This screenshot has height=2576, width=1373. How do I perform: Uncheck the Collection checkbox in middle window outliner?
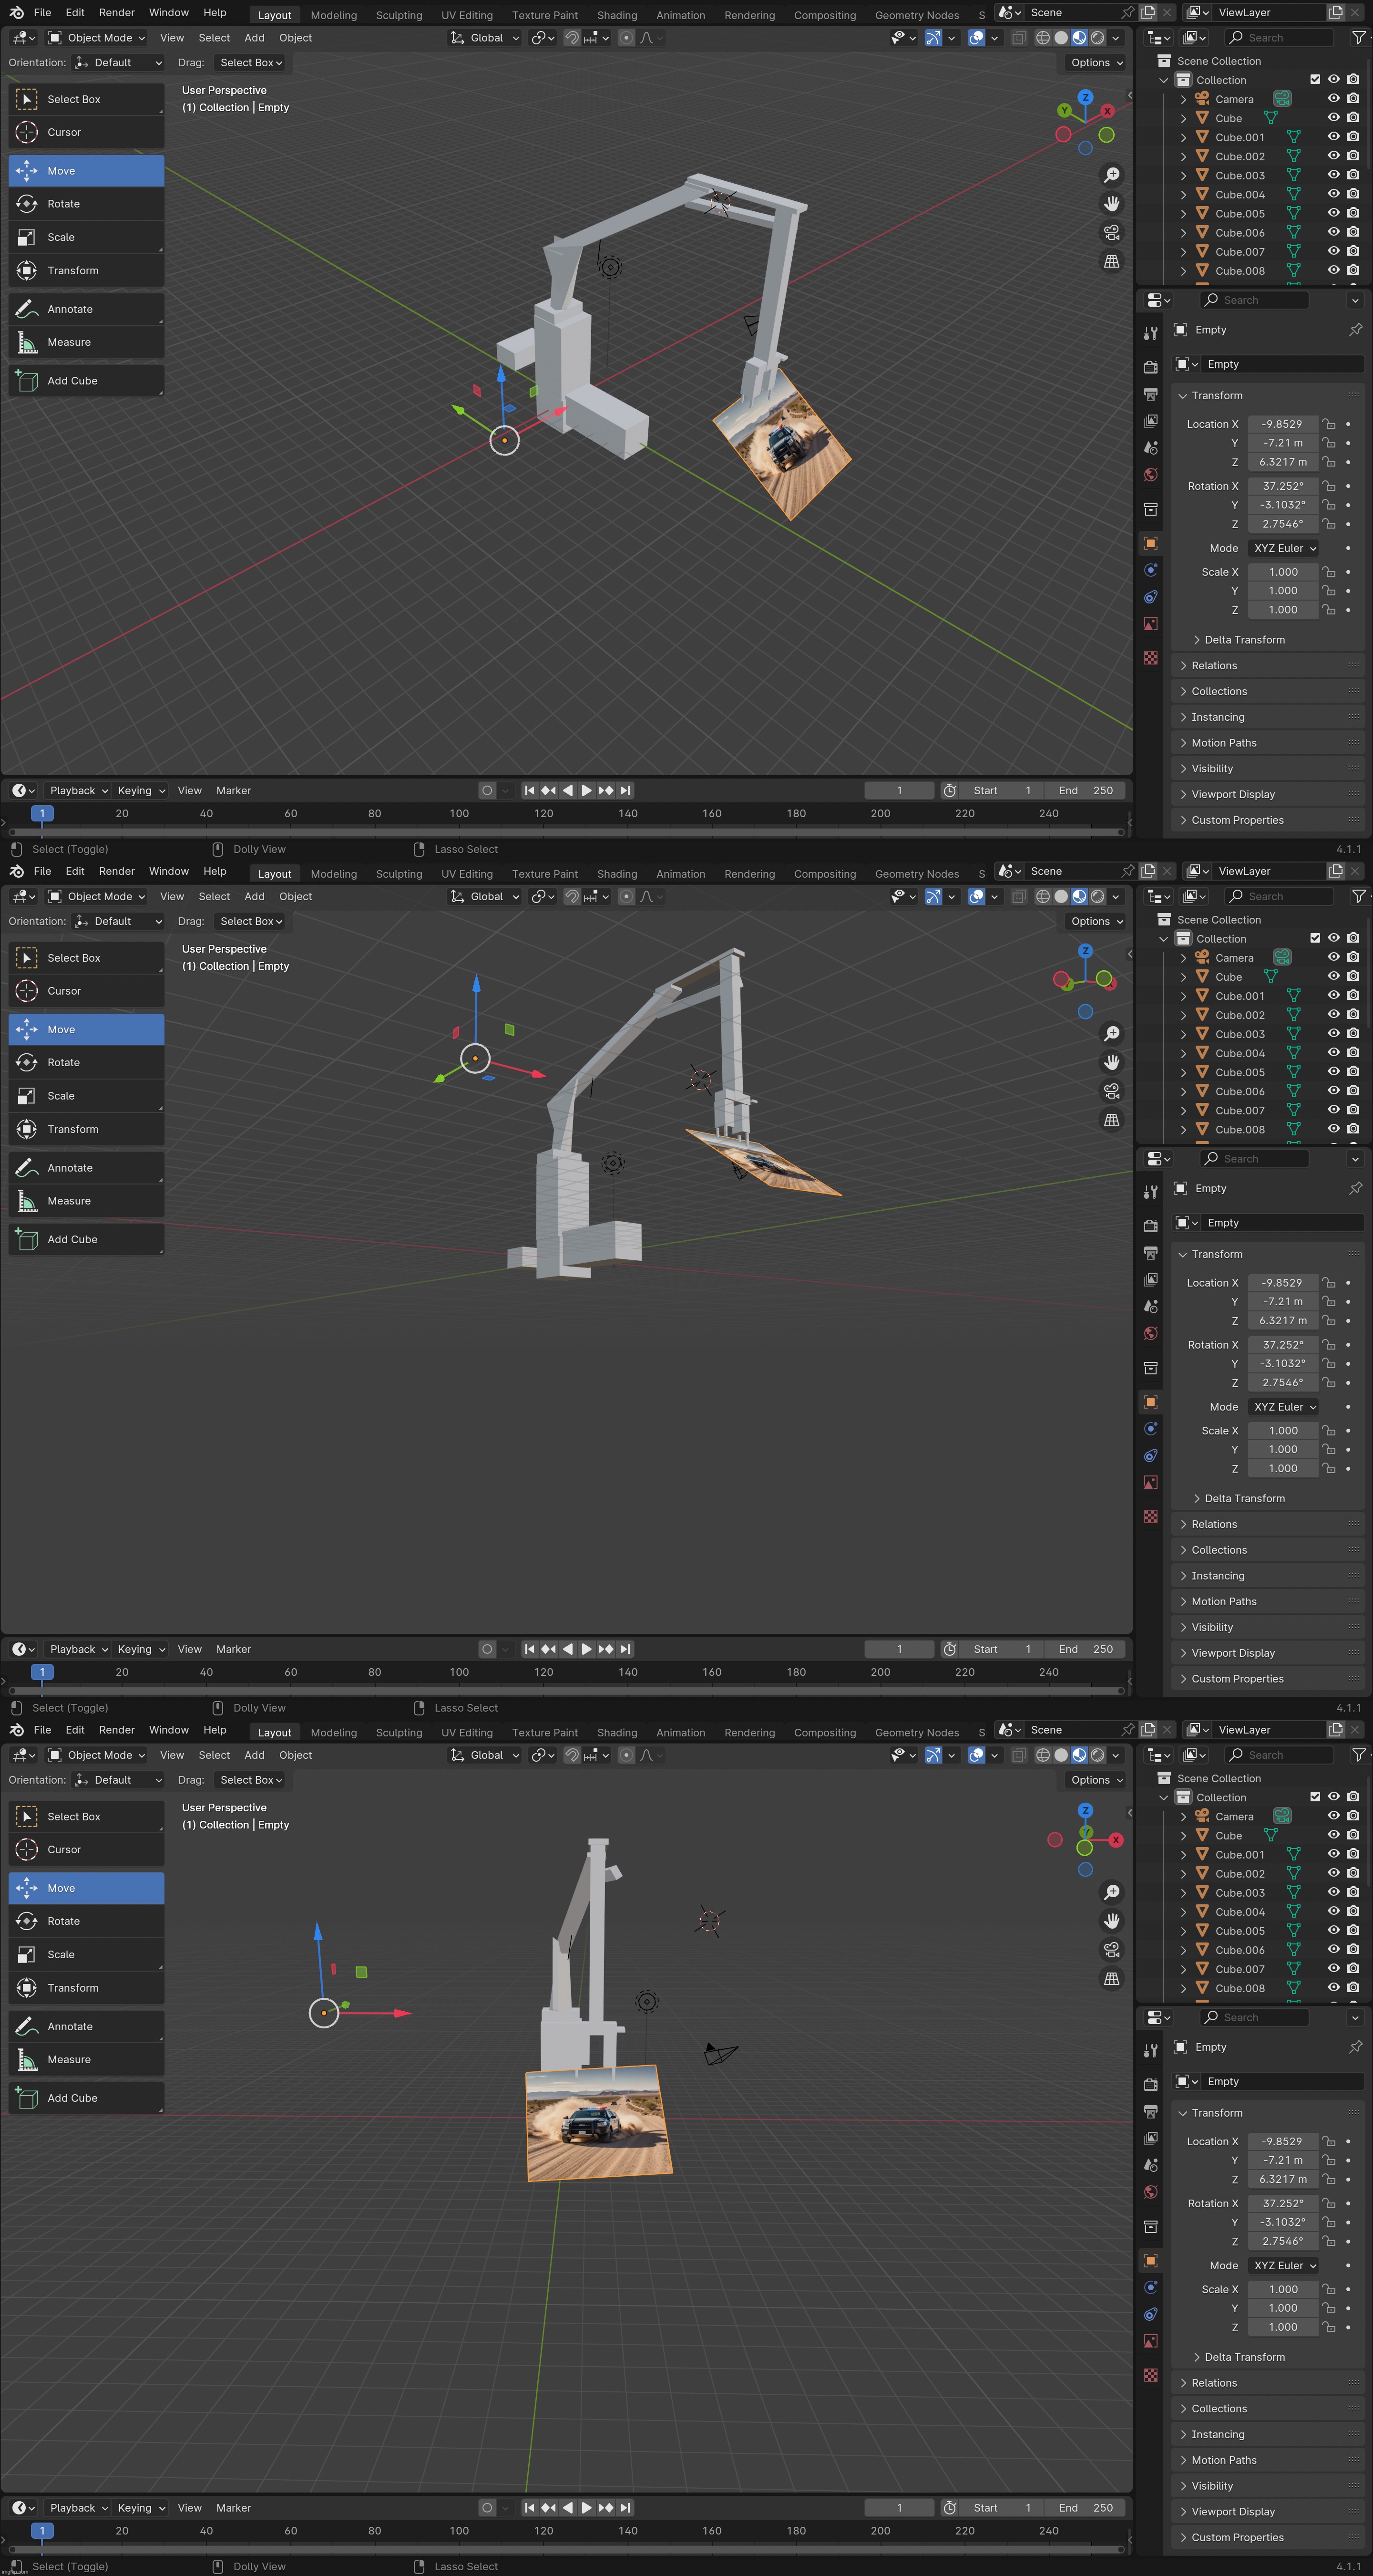coord(1315,938)
